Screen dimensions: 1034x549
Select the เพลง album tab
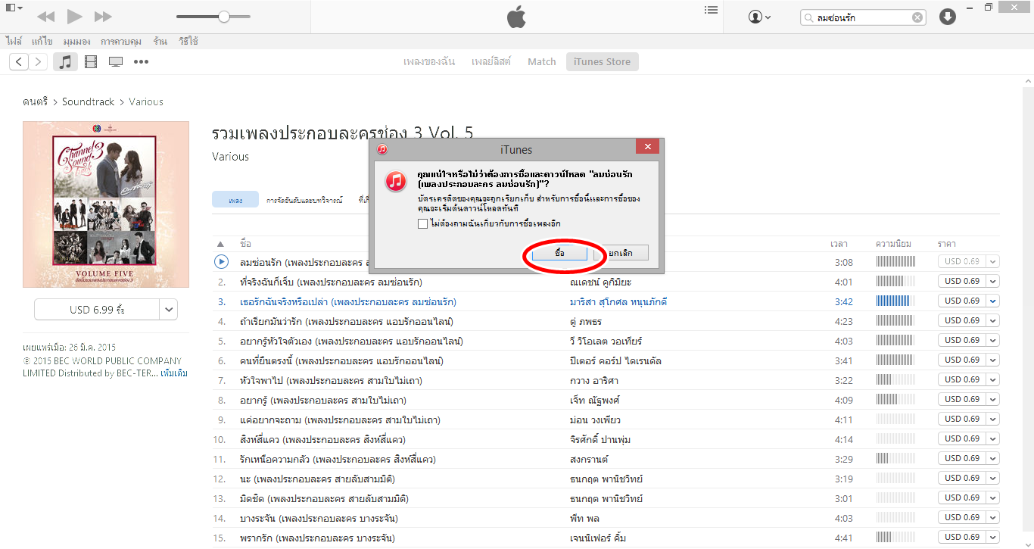[x=235, y=200]
